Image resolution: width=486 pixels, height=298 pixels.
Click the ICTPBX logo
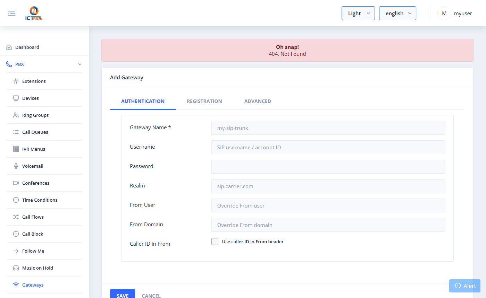(x=34, y=14)
